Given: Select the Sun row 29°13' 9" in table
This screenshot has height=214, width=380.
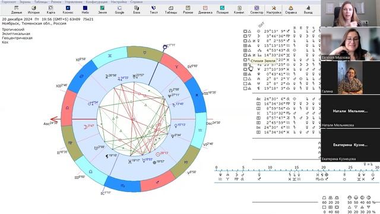Looking at the screenshot, I should [x=281, y=32].
